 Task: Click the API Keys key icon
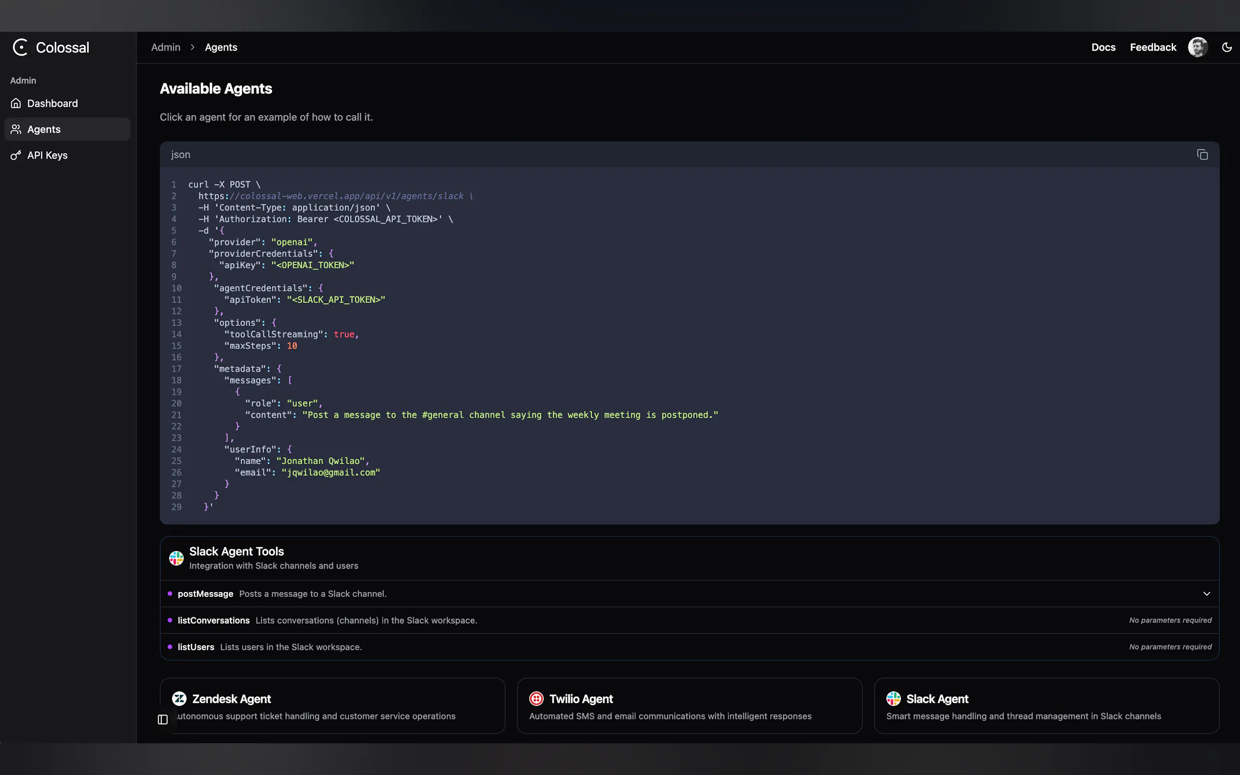coord(16,155)
